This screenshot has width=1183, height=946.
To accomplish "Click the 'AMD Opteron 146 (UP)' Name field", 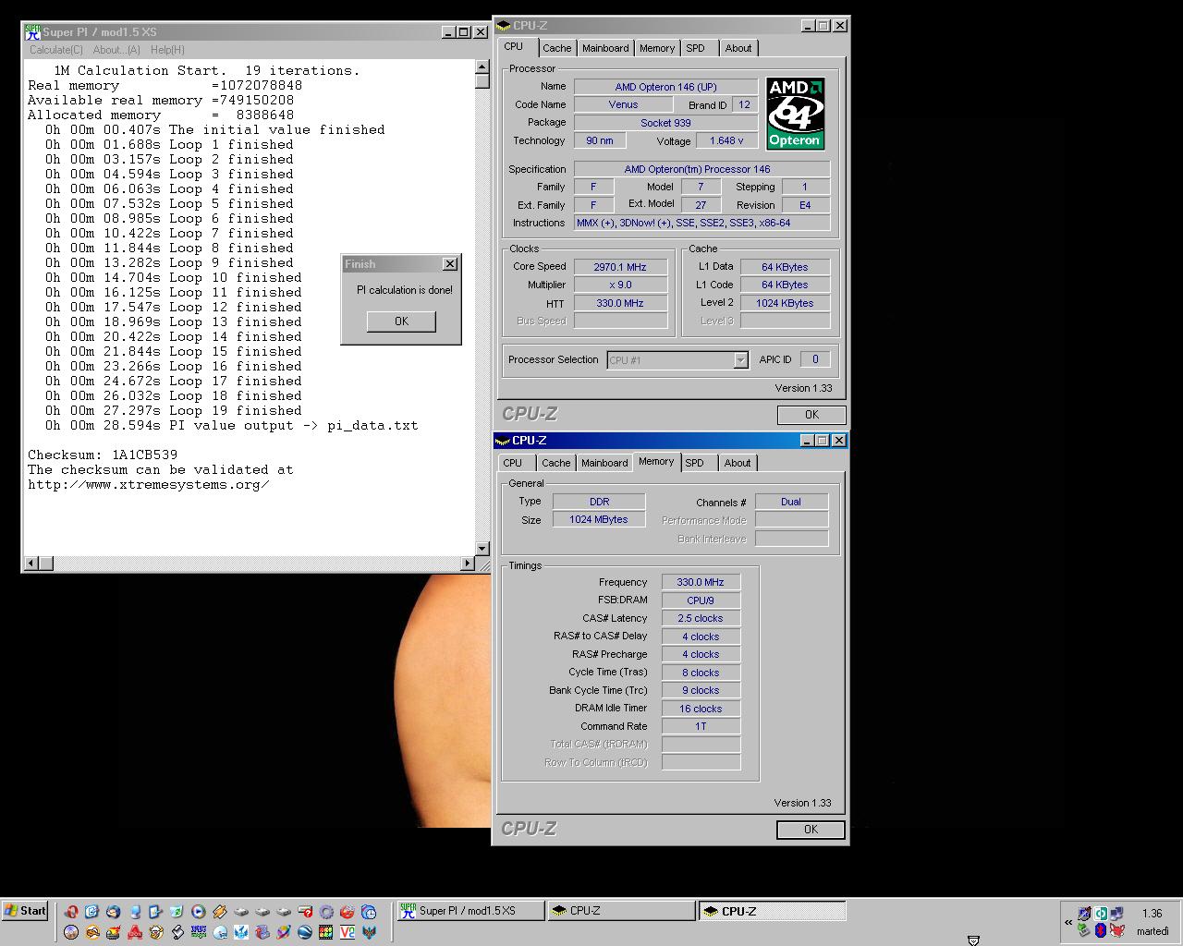I will [665, 87].
